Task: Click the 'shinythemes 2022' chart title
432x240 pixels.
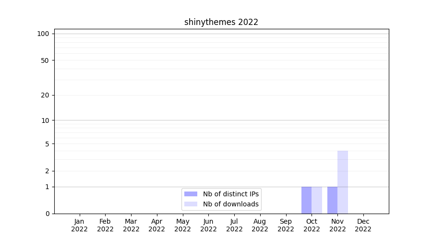Action: click(x=221, y=22)
